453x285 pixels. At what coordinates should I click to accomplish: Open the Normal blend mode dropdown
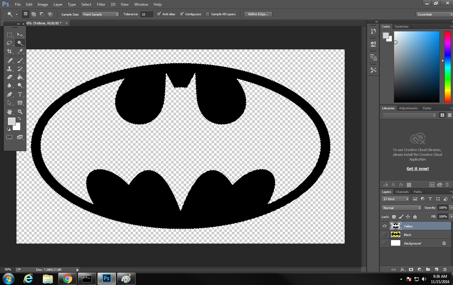pos(401,208)
